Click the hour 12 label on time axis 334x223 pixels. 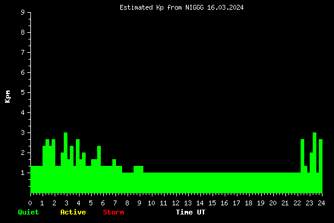tap(176, 203)
